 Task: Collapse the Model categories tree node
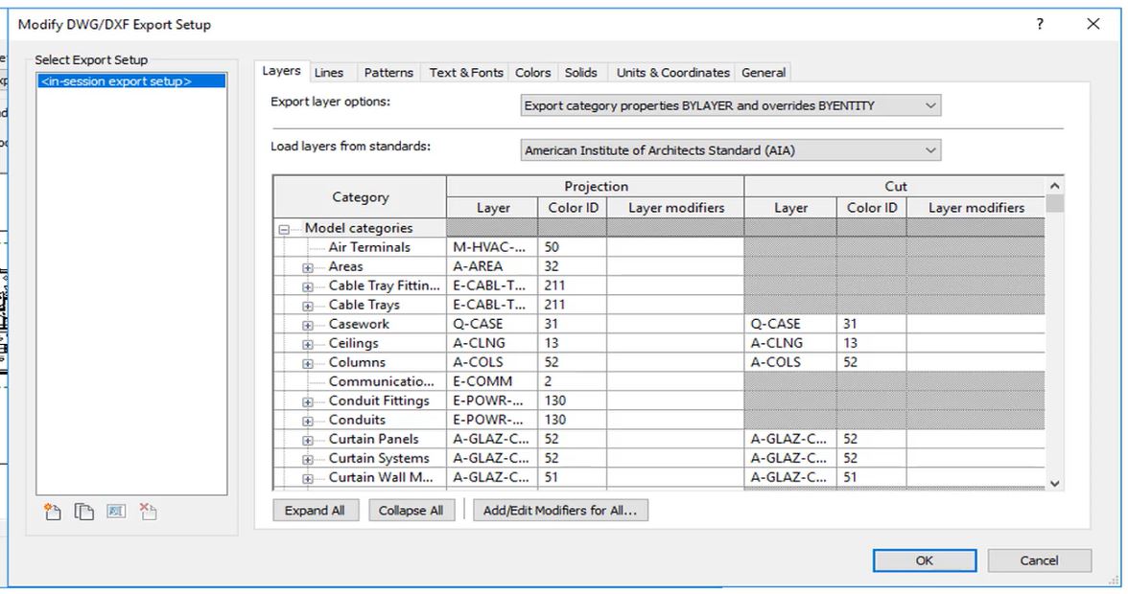pos(284,229)
